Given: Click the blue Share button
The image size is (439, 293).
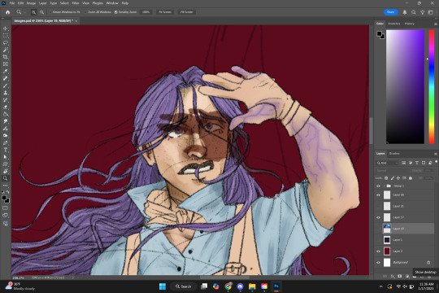Looking at the screenshot, I should tap(390, 12).
